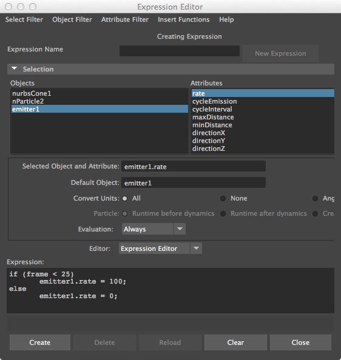341x360 pixels.
Task: Click the Default Object field
Action: 194,182
